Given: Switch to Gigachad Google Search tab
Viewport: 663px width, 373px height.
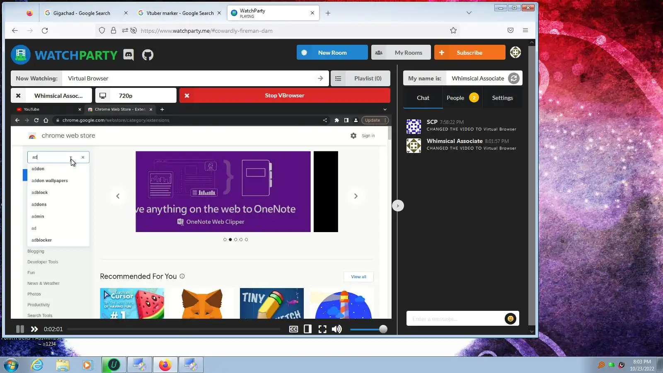Looking at the screenshot, I should tap(82, 13).
